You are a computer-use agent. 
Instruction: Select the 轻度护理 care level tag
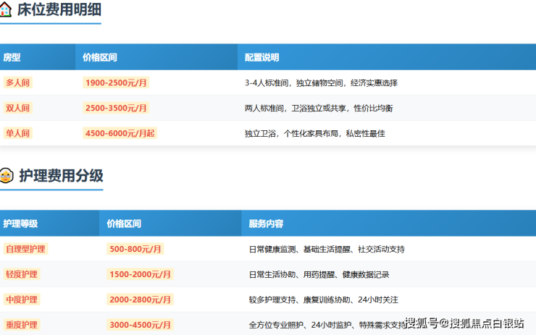pyautogui.click(x=22, y=274)
